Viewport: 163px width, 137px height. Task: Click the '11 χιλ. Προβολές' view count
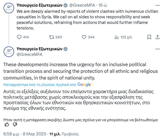coord(64,133)
